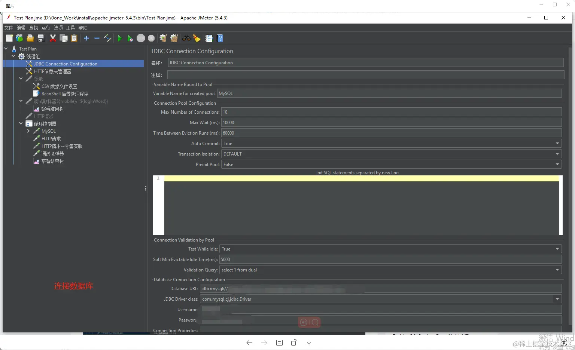Create a new test plan via toolbar icon
Screen dimensions: 575x350
point(9,38)
